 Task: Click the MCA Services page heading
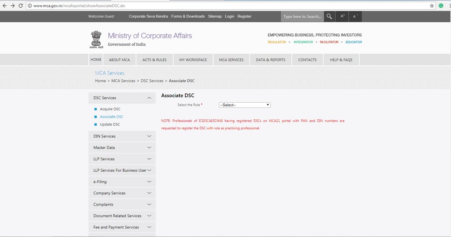pos(109,73)
